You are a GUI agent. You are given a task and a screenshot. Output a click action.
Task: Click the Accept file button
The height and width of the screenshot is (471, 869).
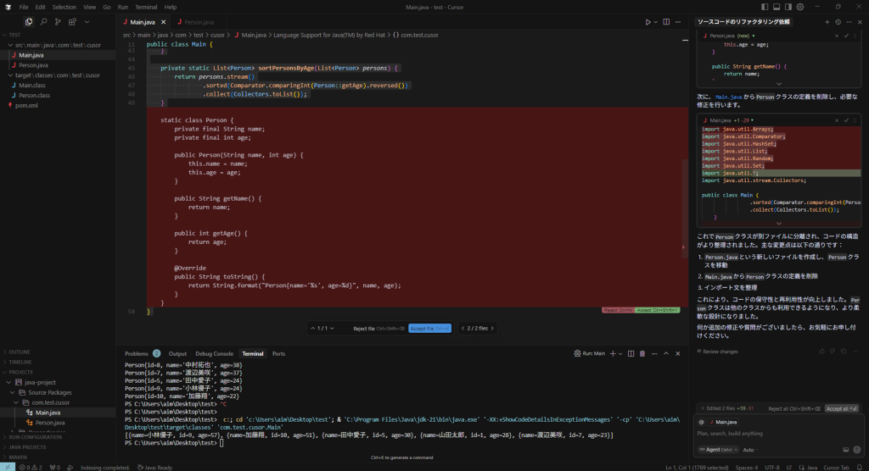click(429, 328)
